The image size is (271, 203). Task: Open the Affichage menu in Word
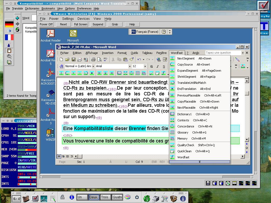[92, 53]
